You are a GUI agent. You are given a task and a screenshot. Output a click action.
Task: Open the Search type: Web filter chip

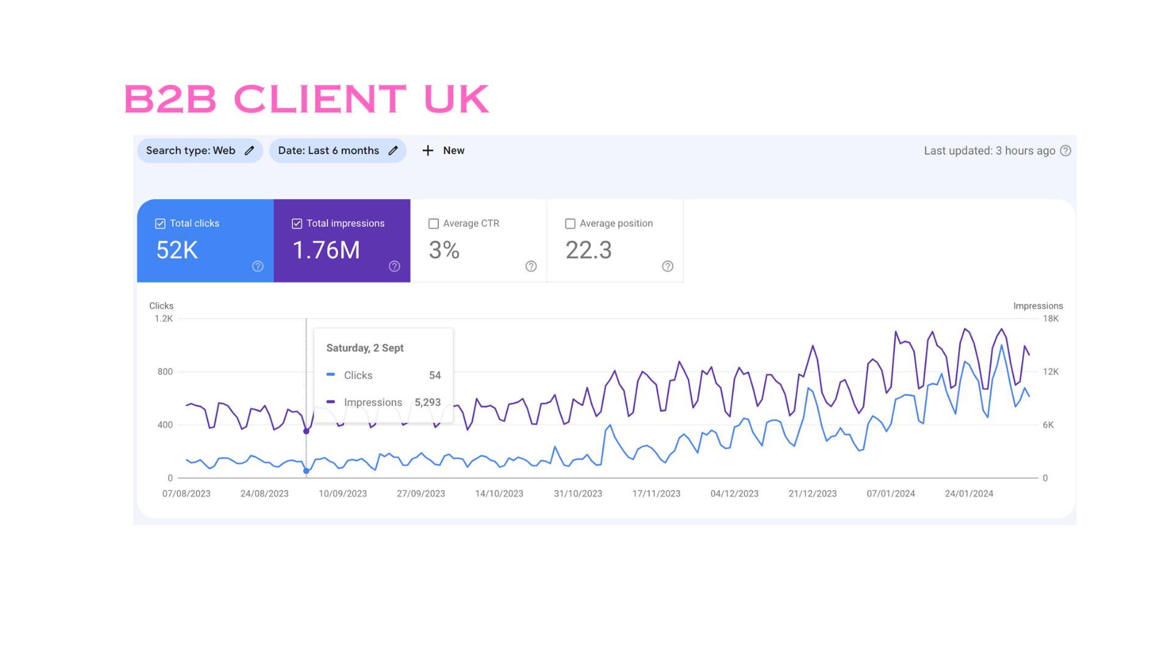(x=191, y=151)
